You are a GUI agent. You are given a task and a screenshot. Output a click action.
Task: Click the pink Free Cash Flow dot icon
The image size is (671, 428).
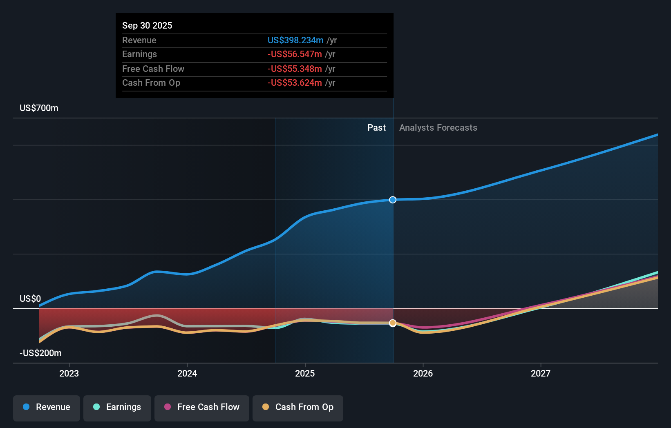coord(167,408)
